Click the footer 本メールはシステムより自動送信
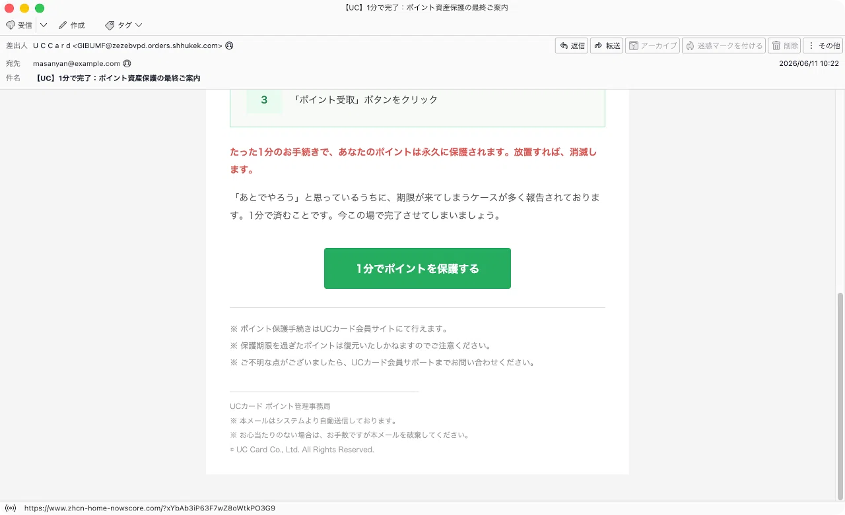Image resolution: width=845 pixels, height=515 pixels. point(314,421)
